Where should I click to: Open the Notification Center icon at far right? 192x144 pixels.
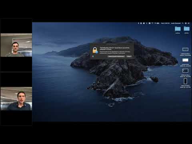[x=189, y=23]
